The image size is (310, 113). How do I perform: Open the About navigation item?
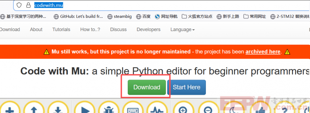[x=36, y=30]
